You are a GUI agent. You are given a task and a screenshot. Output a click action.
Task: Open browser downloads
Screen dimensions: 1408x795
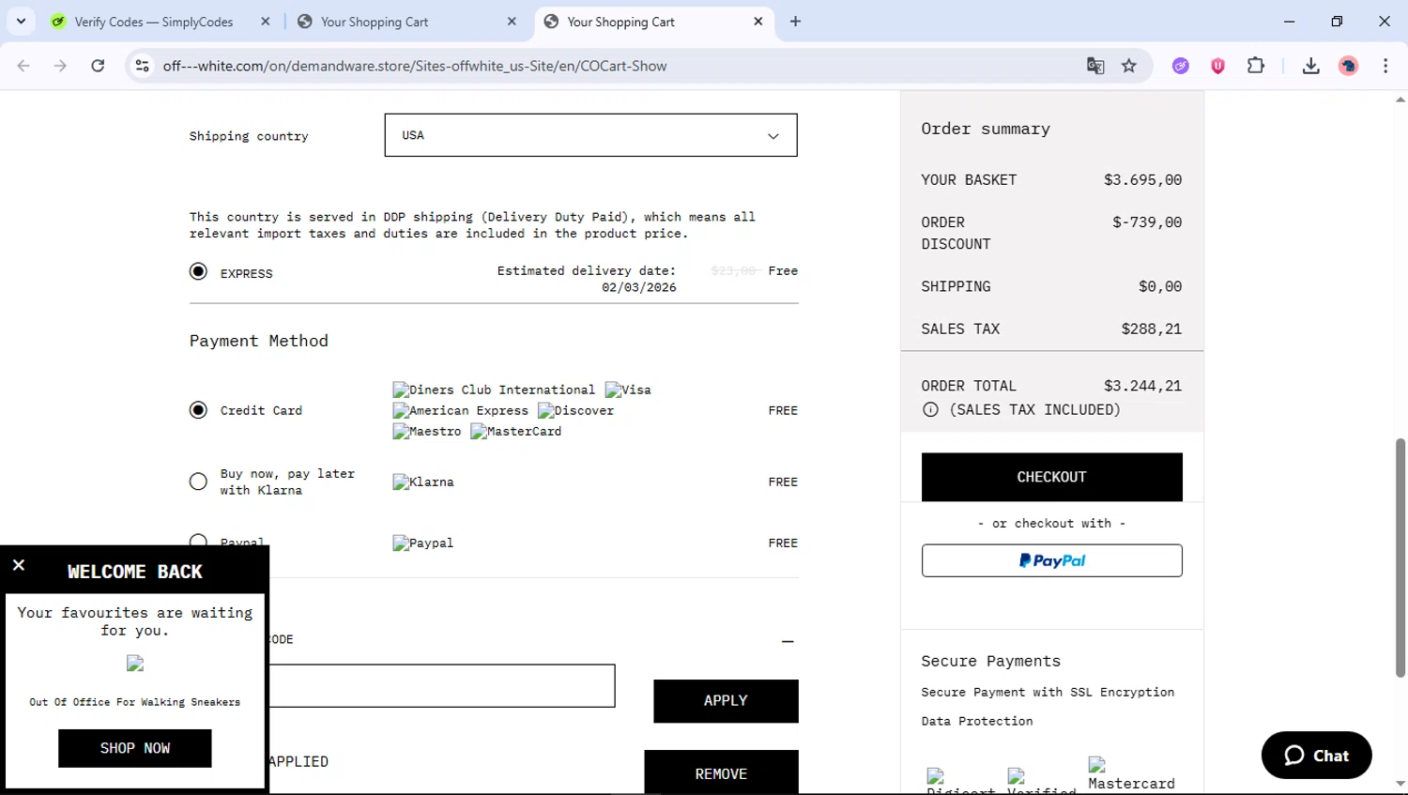[1311, 66]
